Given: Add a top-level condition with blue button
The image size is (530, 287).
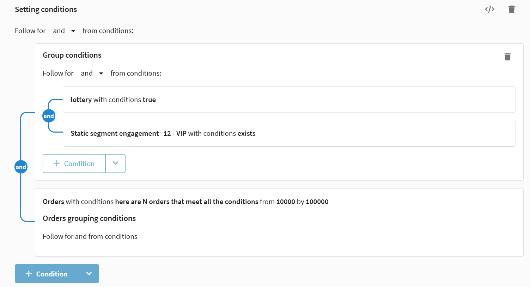Looking at the screenshot, I should [x=51, y=274].
